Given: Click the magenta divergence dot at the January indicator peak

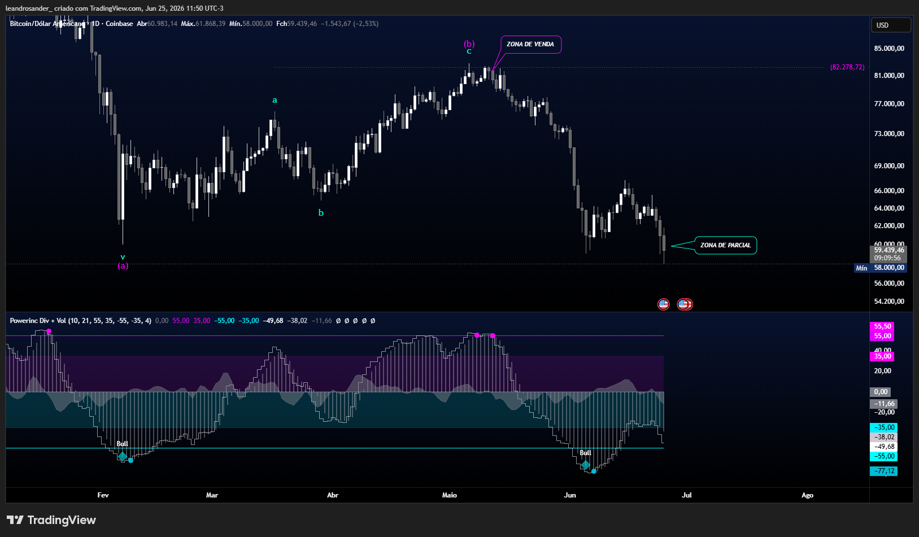Looking at the screenshot, I should pyautogui.click(x=49, y=331).
